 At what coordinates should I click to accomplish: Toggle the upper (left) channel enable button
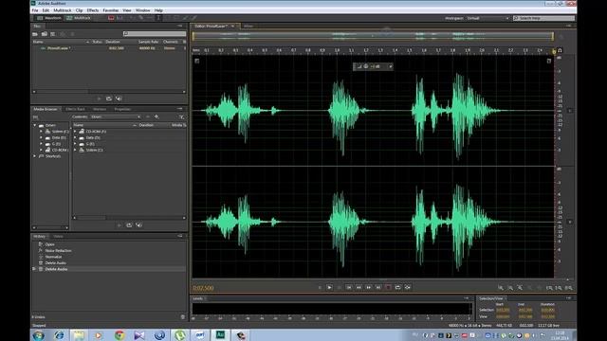570,111
